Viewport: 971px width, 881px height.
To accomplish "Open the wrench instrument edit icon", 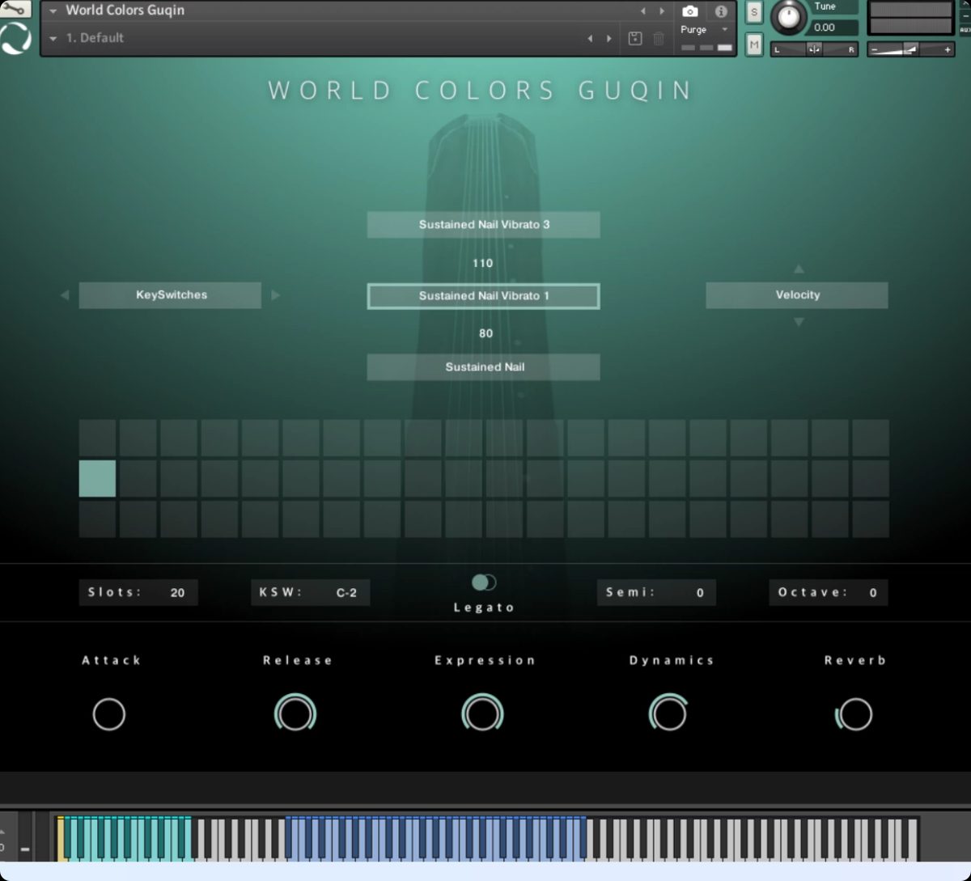I will [15, 9].
